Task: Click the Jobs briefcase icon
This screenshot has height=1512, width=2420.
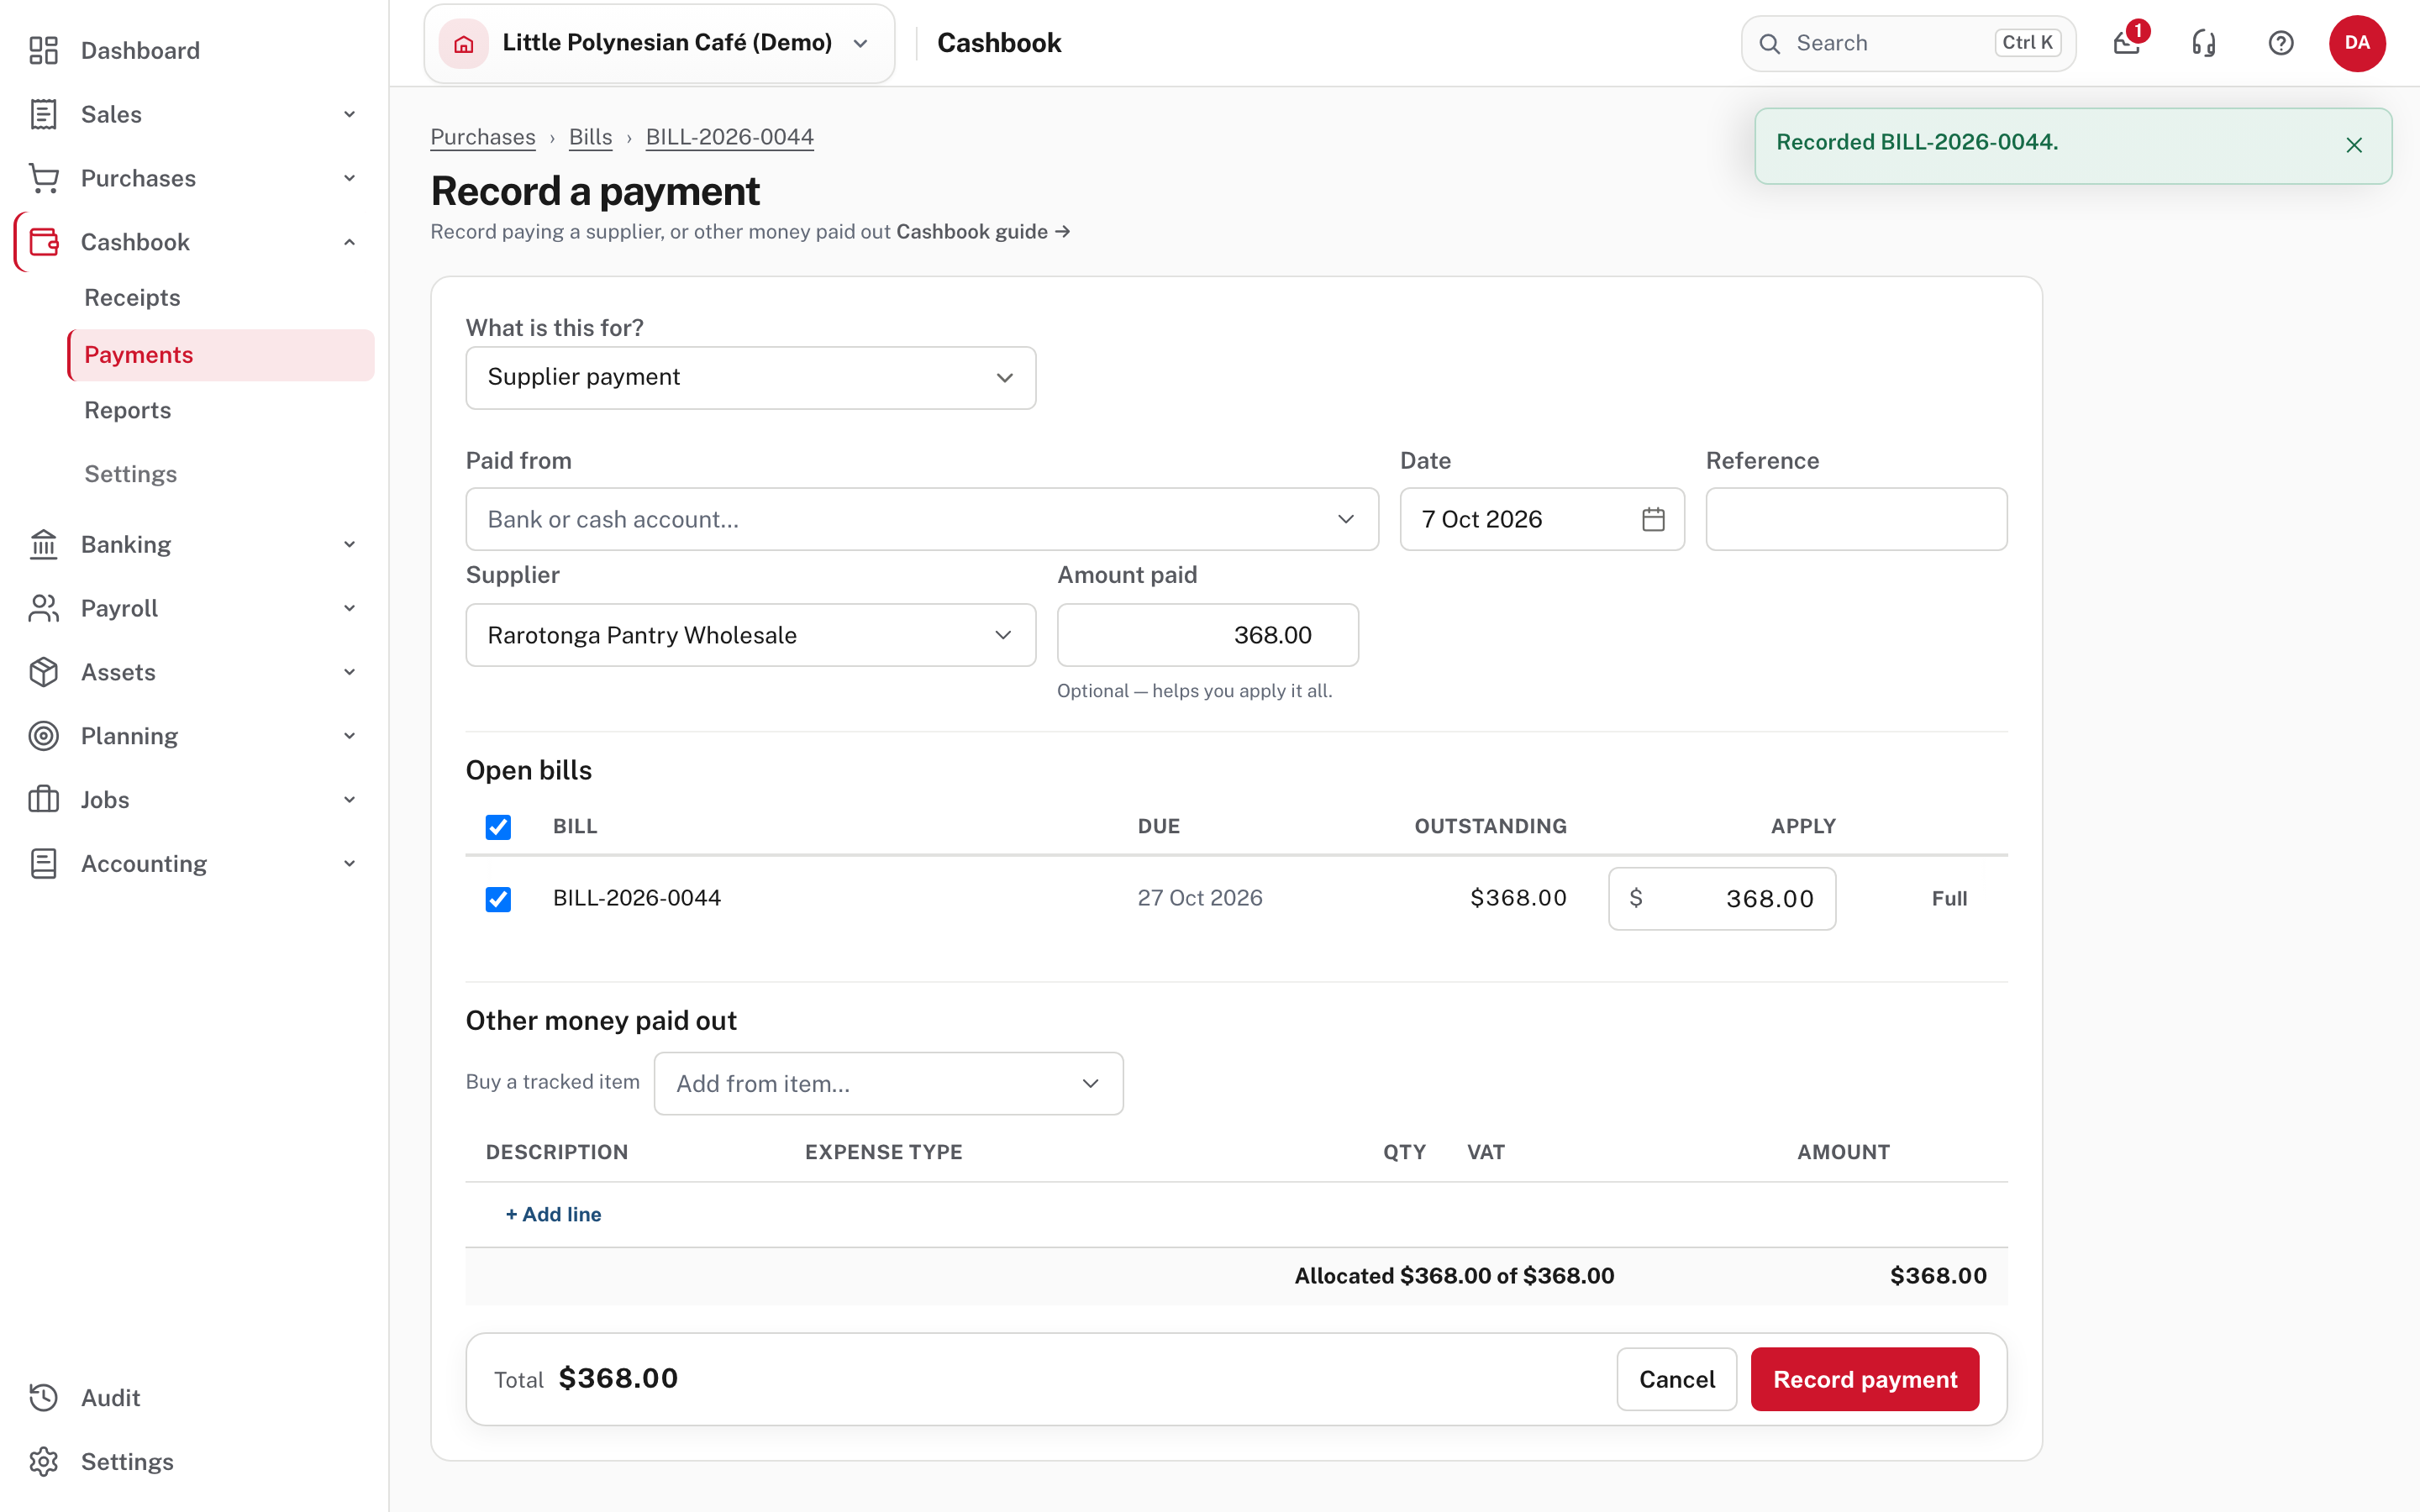Action: [x=43, y=800]
